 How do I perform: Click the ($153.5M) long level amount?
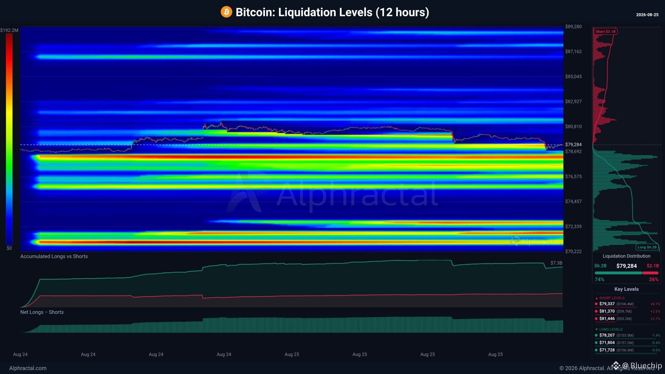click(x=625, y=335)
